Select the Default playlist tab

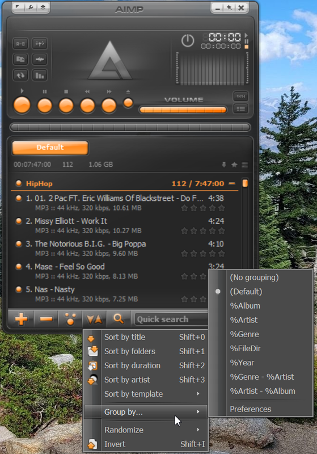click(50, 148)
